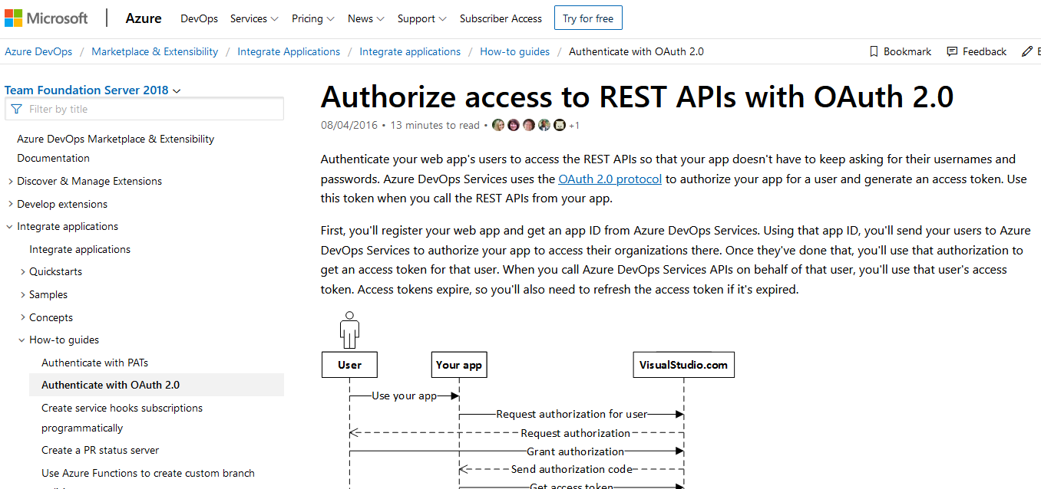Expand Discover & Manage Extensions node
Image resolution: width=1041 pixels, height=489 pixels.
pos(10,182)
